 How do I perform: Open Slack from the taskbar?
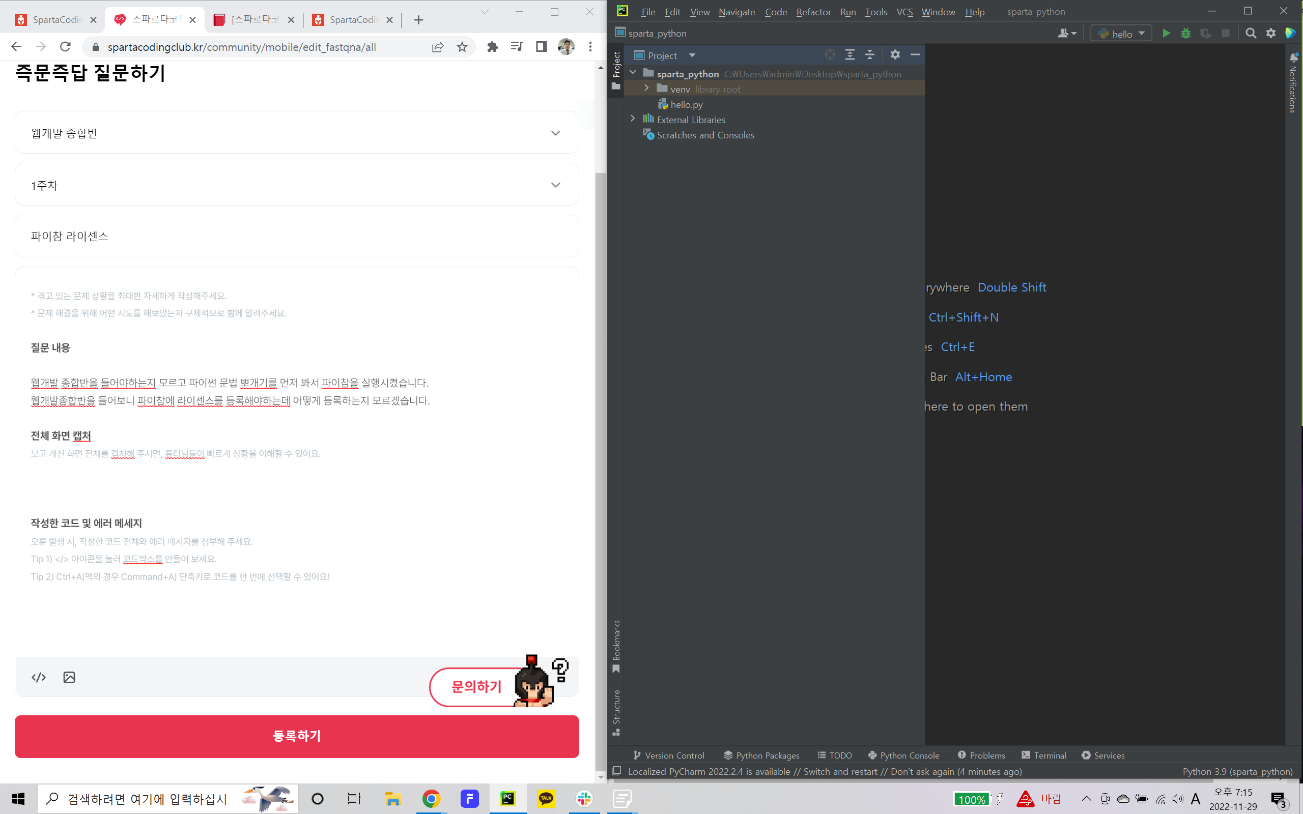[x=584, y=799]
